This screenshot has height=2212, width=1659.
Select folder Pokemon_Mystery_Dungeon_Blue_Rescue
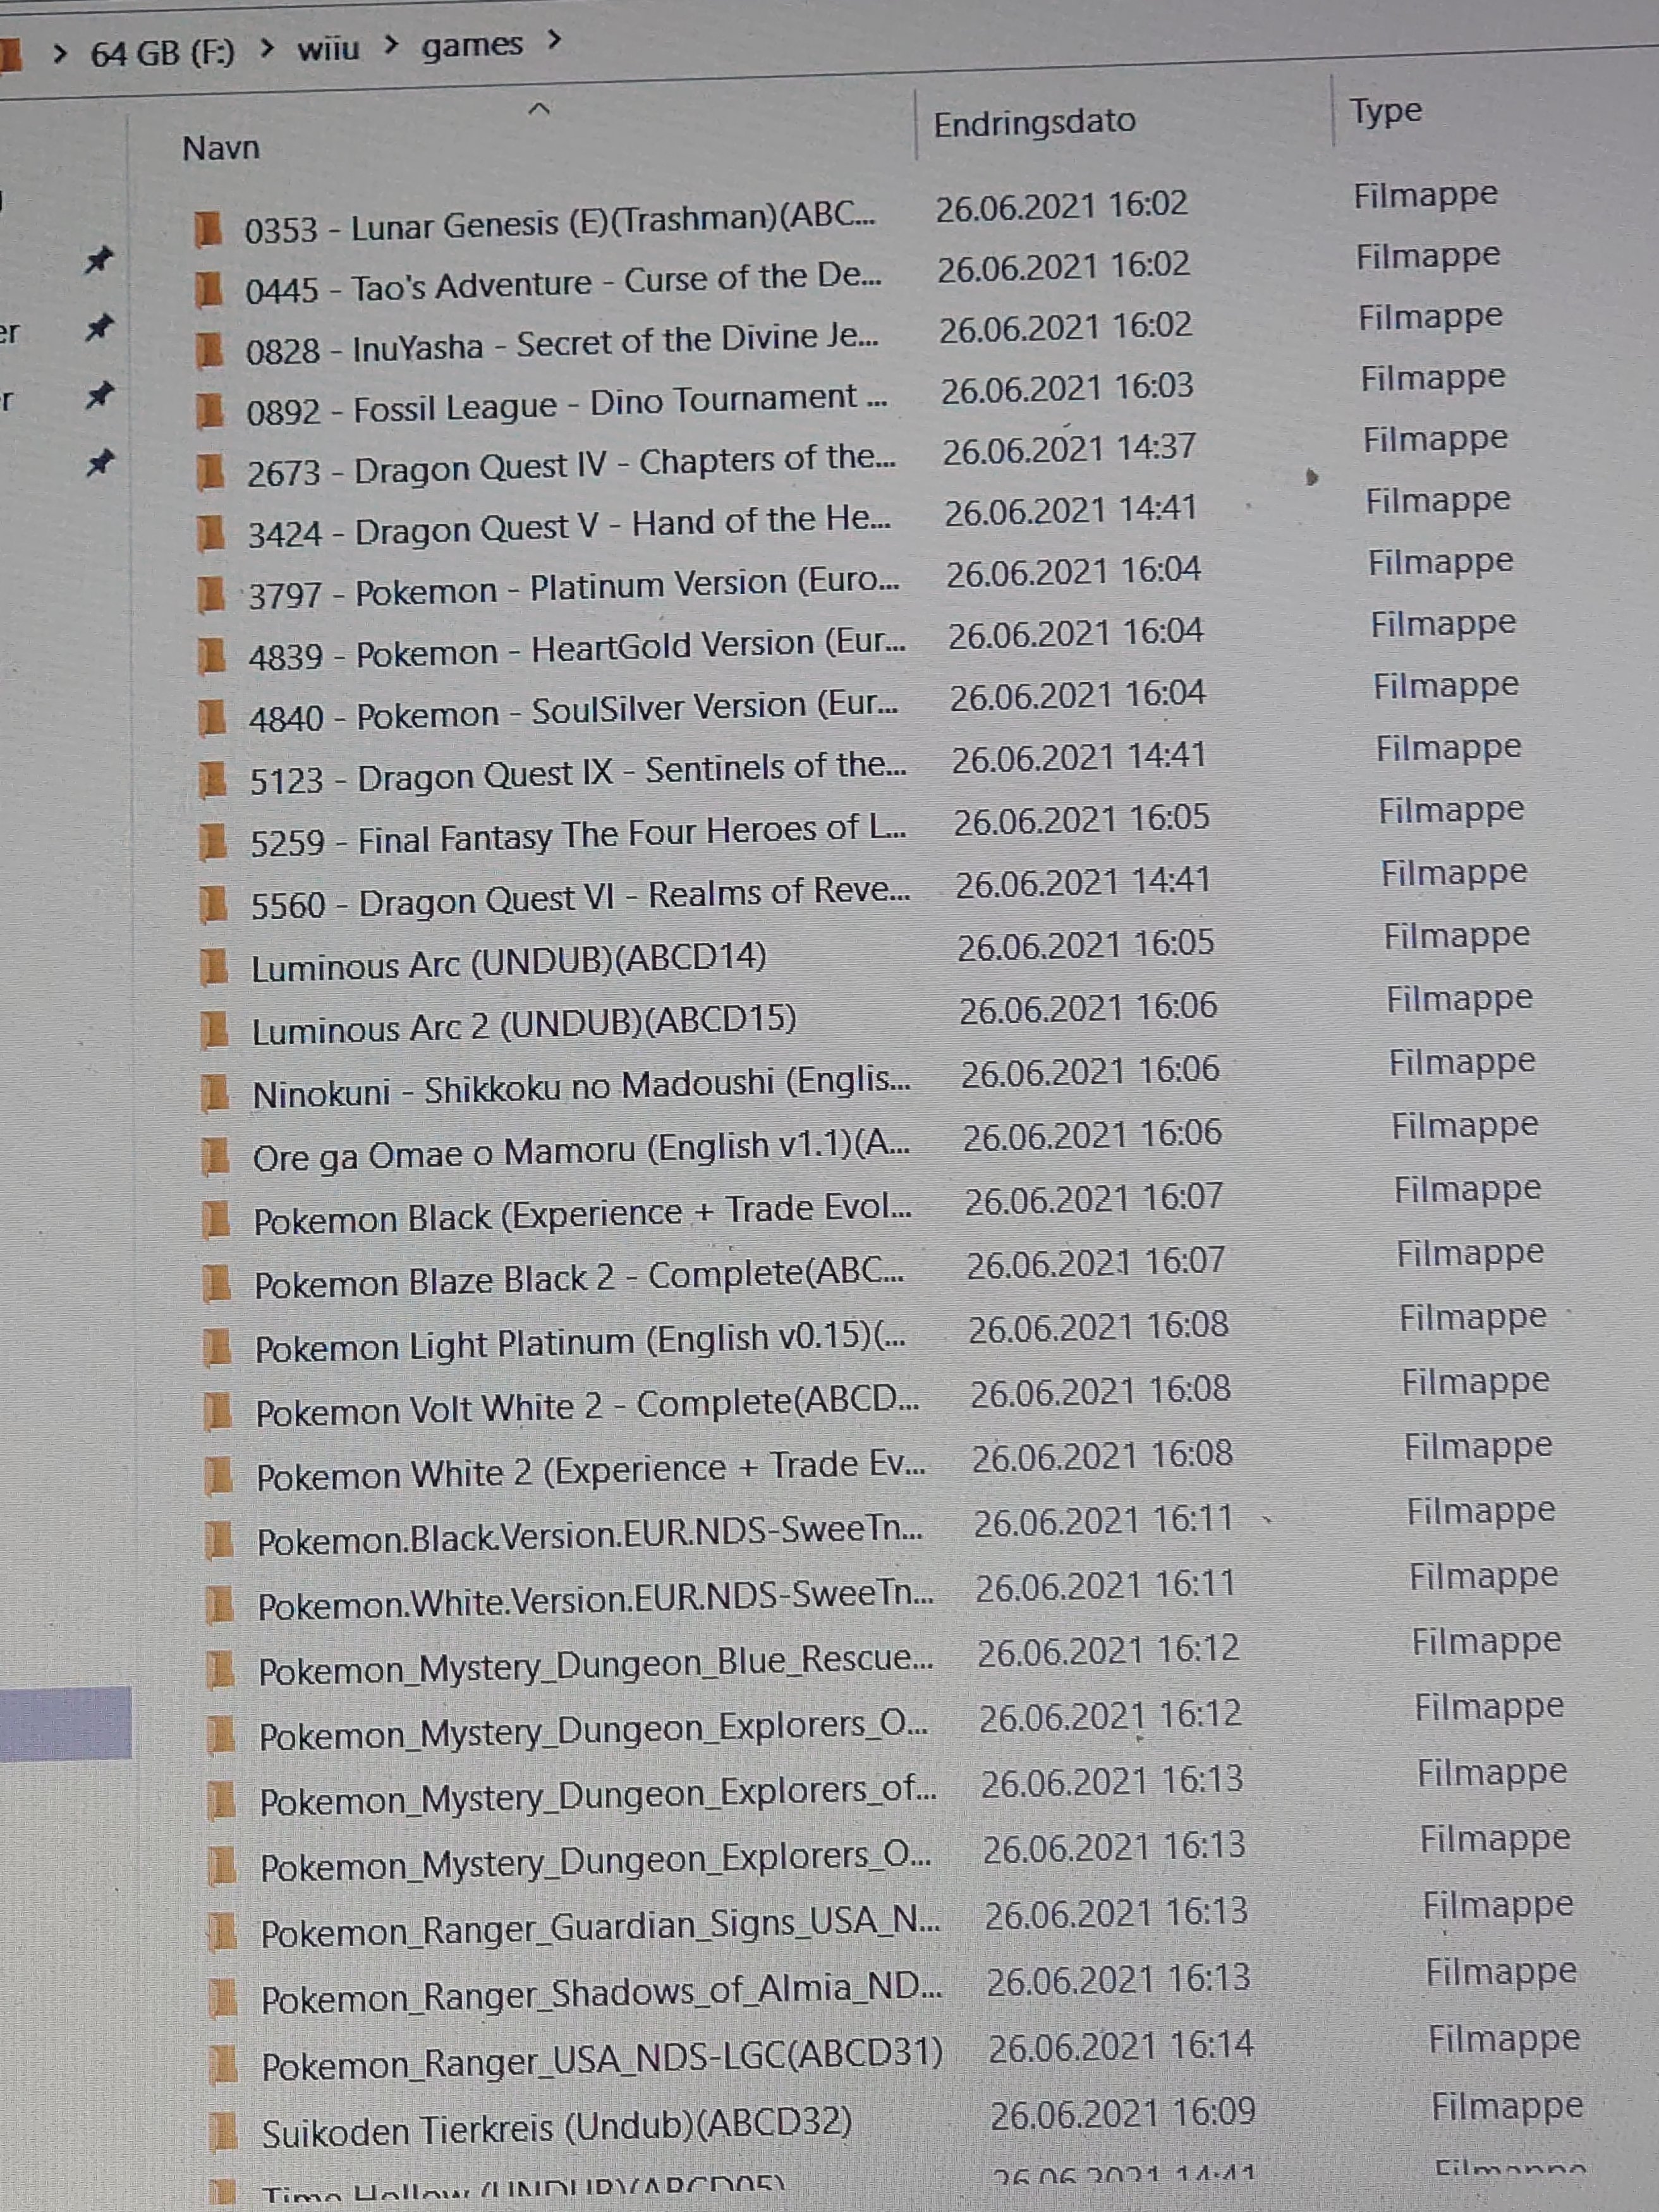(x=596, y=1665)
